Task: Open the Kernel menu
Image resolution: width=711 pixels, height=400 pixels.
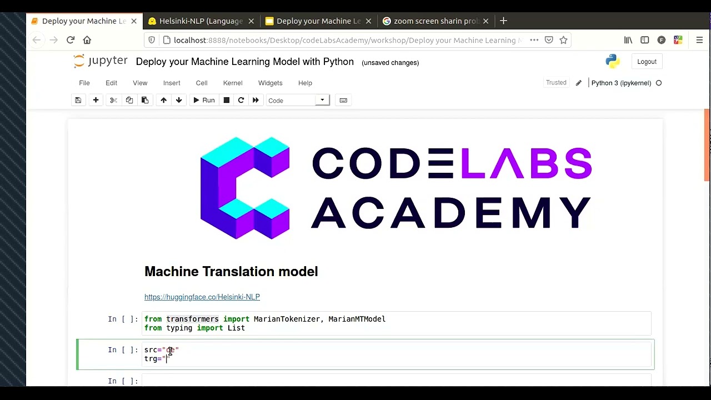Action: [x=233, y=83]
